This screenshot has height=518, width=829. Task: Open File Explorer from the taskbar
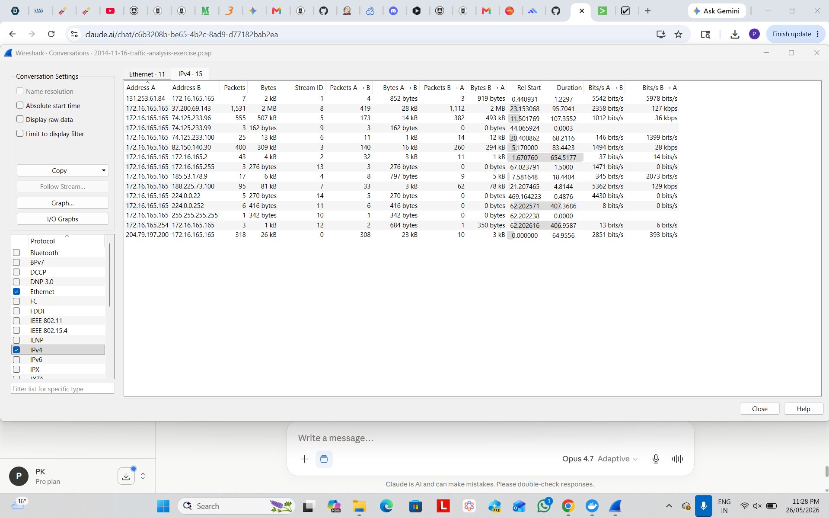[359, 506]
